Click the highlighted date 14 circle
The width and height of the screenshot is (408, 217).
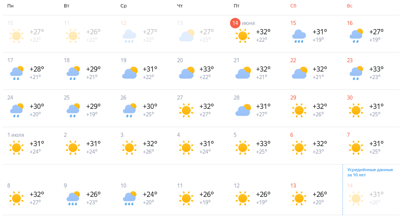pos(235,23)
